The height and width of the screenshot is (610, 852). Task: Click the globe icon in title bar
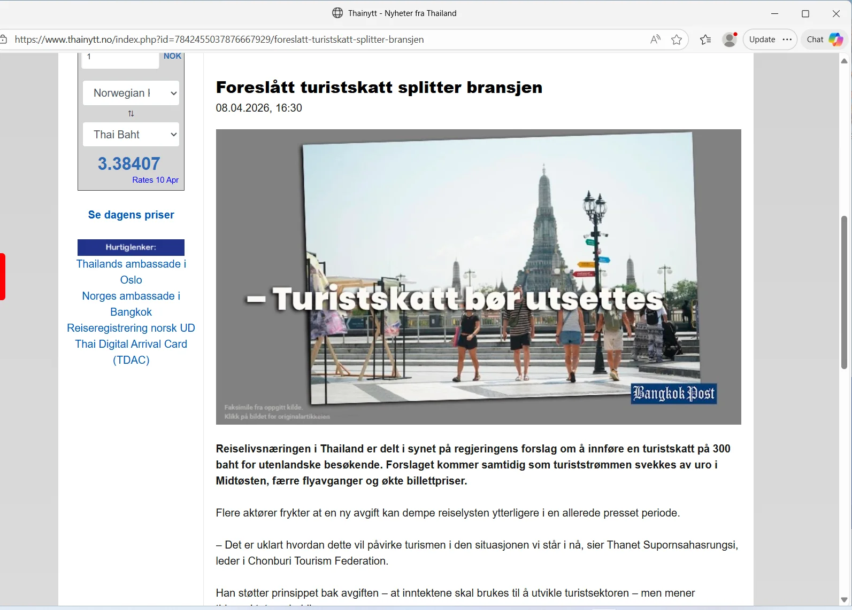[337, 13]
